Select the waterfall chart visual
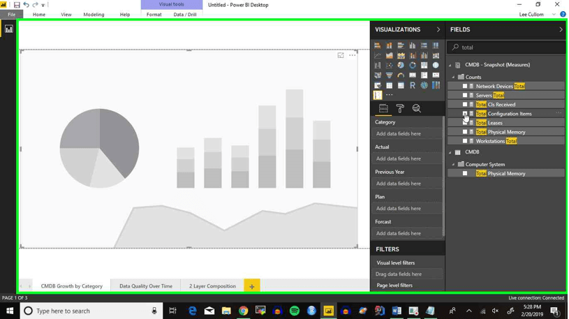569x319 pixels. click(378, 66)
